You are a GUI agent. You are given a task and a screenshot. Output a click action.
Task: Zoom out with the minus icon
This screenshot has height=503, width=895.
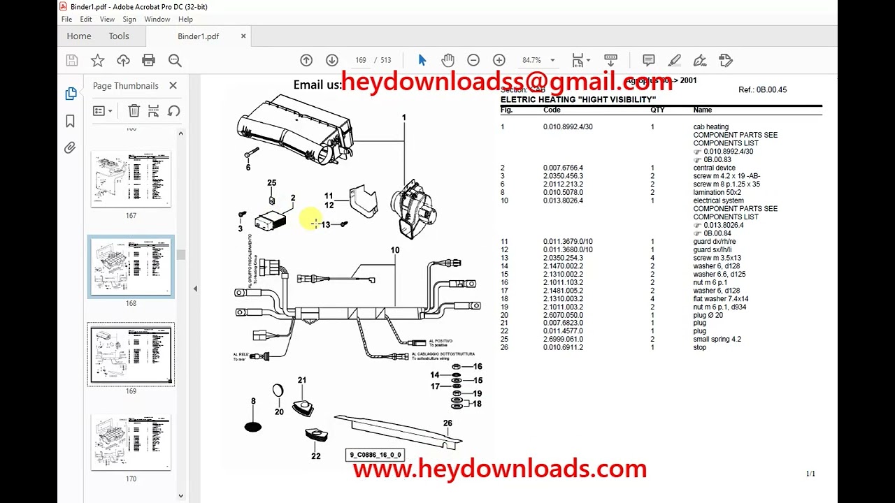coord(473,61)
